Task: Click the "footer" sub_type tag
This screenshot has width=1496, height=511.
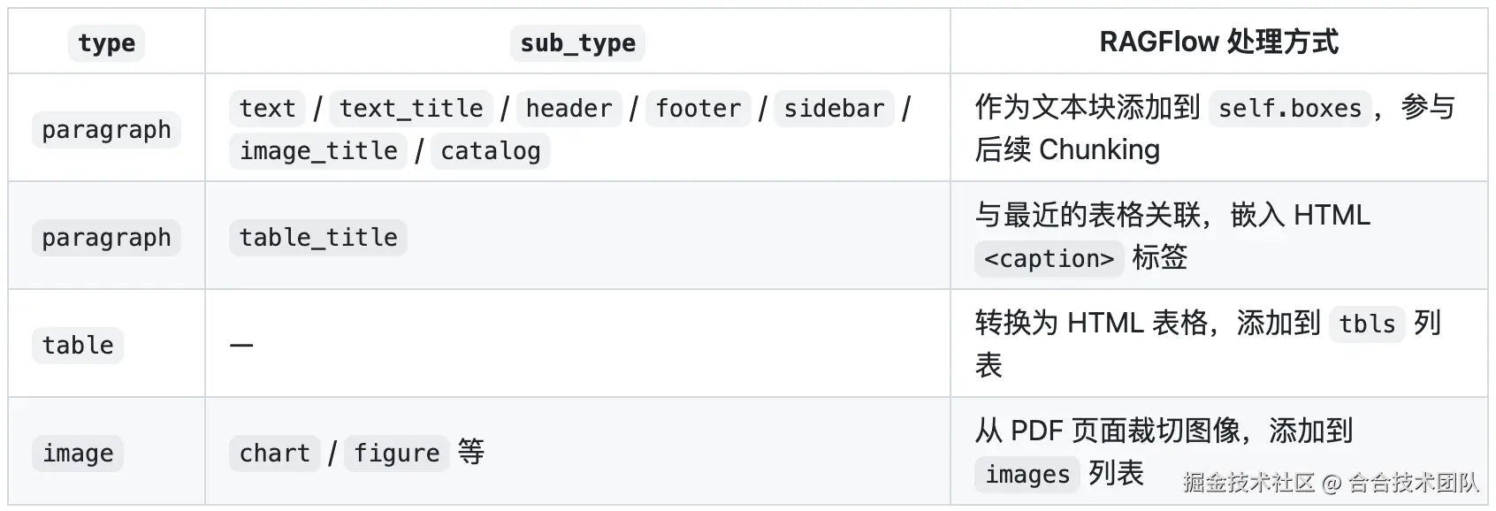Action: point(698,109)
